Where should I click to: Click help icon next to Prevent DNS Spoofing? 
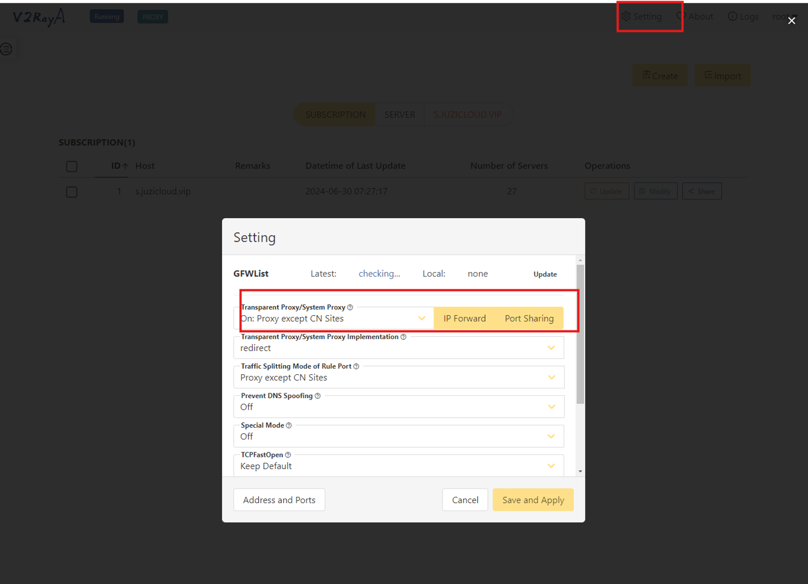[x=318, y=396]
